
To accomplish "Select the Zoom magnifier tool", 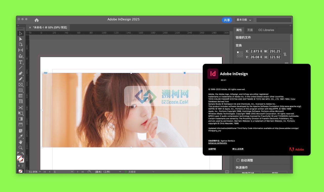I will [x=21, y=148].
